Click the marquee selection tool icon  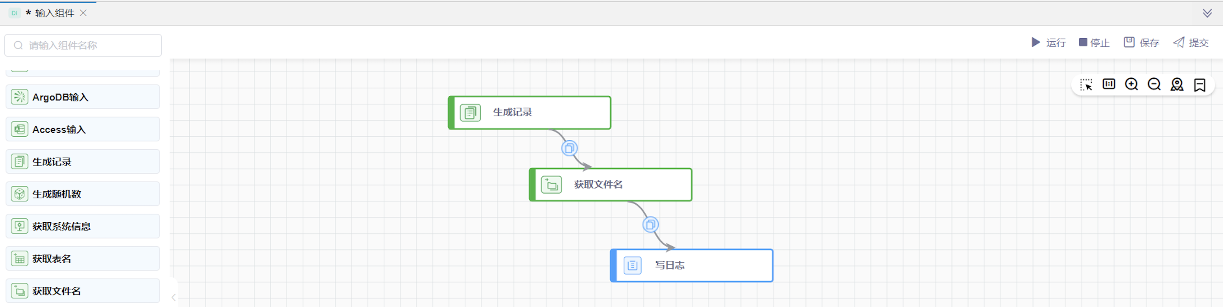coord(1086,85)
